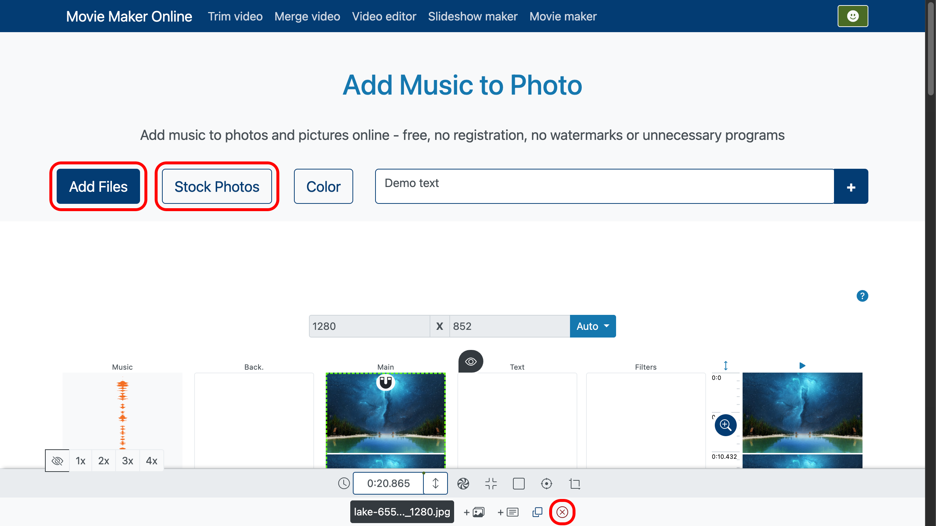This screenshot has width=936, height=526.
Task: Select the lake photo in the Main track
Action: click(x=385, y=420)
